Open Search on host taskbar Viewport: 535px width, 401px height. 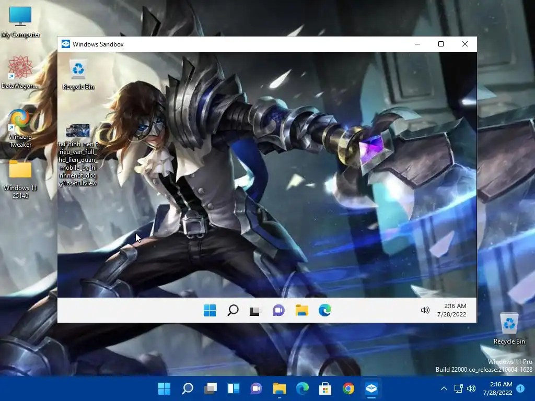(x=188, y=388)
